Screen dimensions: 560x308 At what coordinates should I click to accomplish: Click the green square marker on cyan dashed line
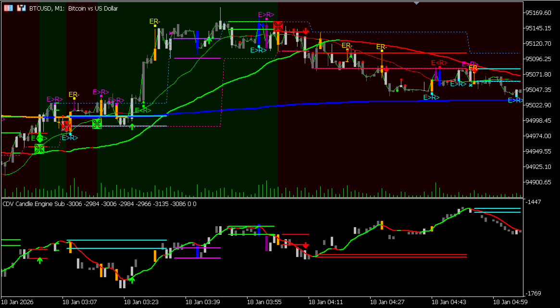point(97,124)
